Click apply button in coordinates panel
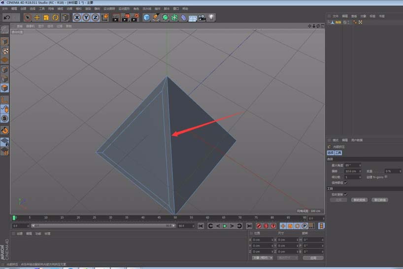403x269 pixels. coord(313,258)
